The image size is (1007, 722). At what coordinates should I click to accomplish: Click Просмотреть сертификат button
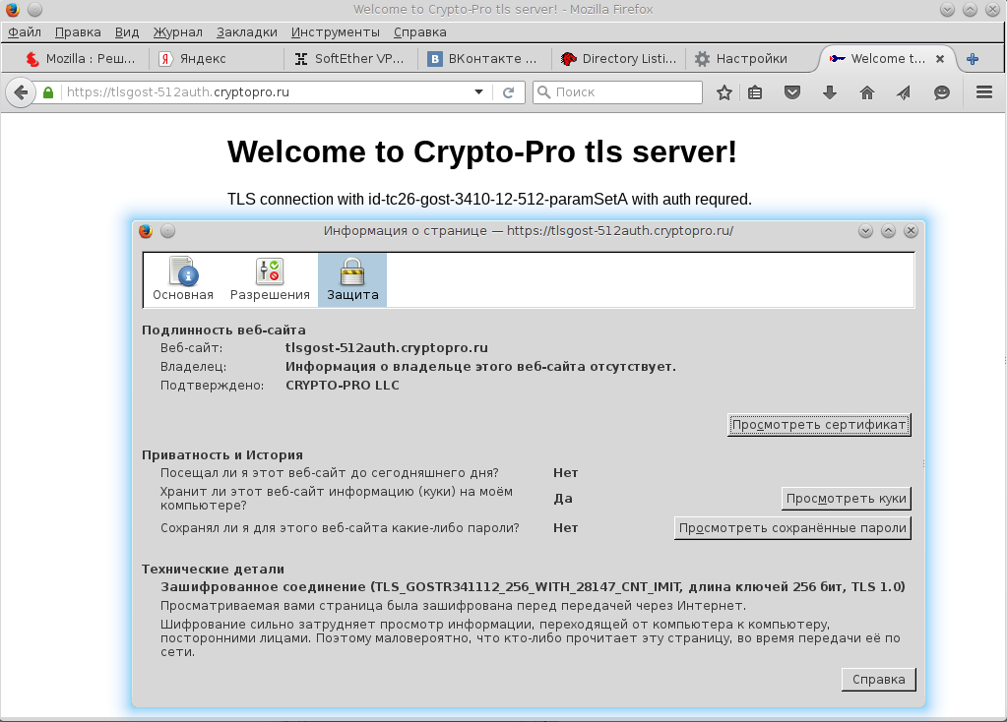pos(819,425)
